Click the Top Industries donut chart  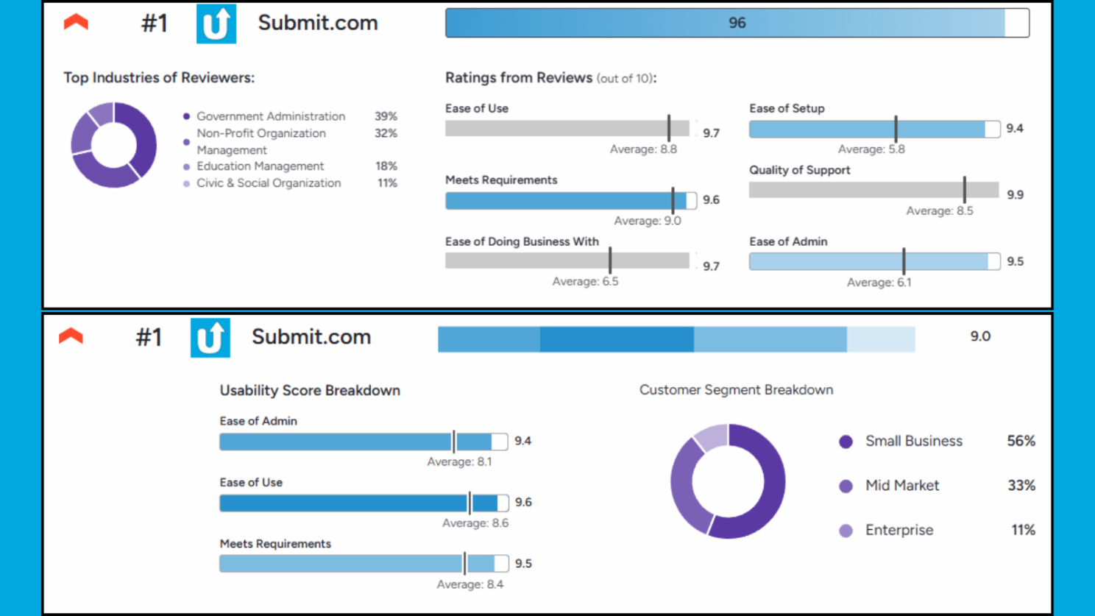tap(113, 146)
